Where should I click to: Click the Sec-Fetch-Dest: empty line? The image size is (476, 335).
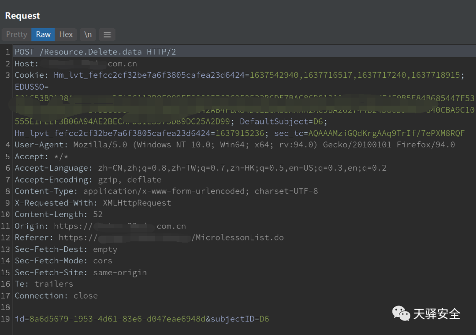(66, 249)
